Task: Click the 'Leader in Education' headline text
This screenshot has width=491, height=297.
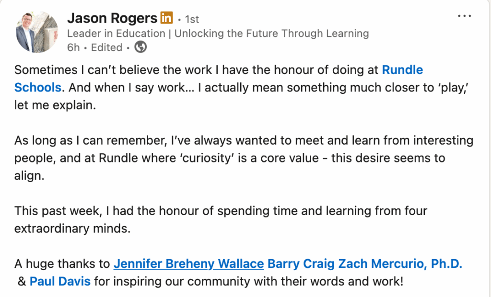Action: pos(218,34)
